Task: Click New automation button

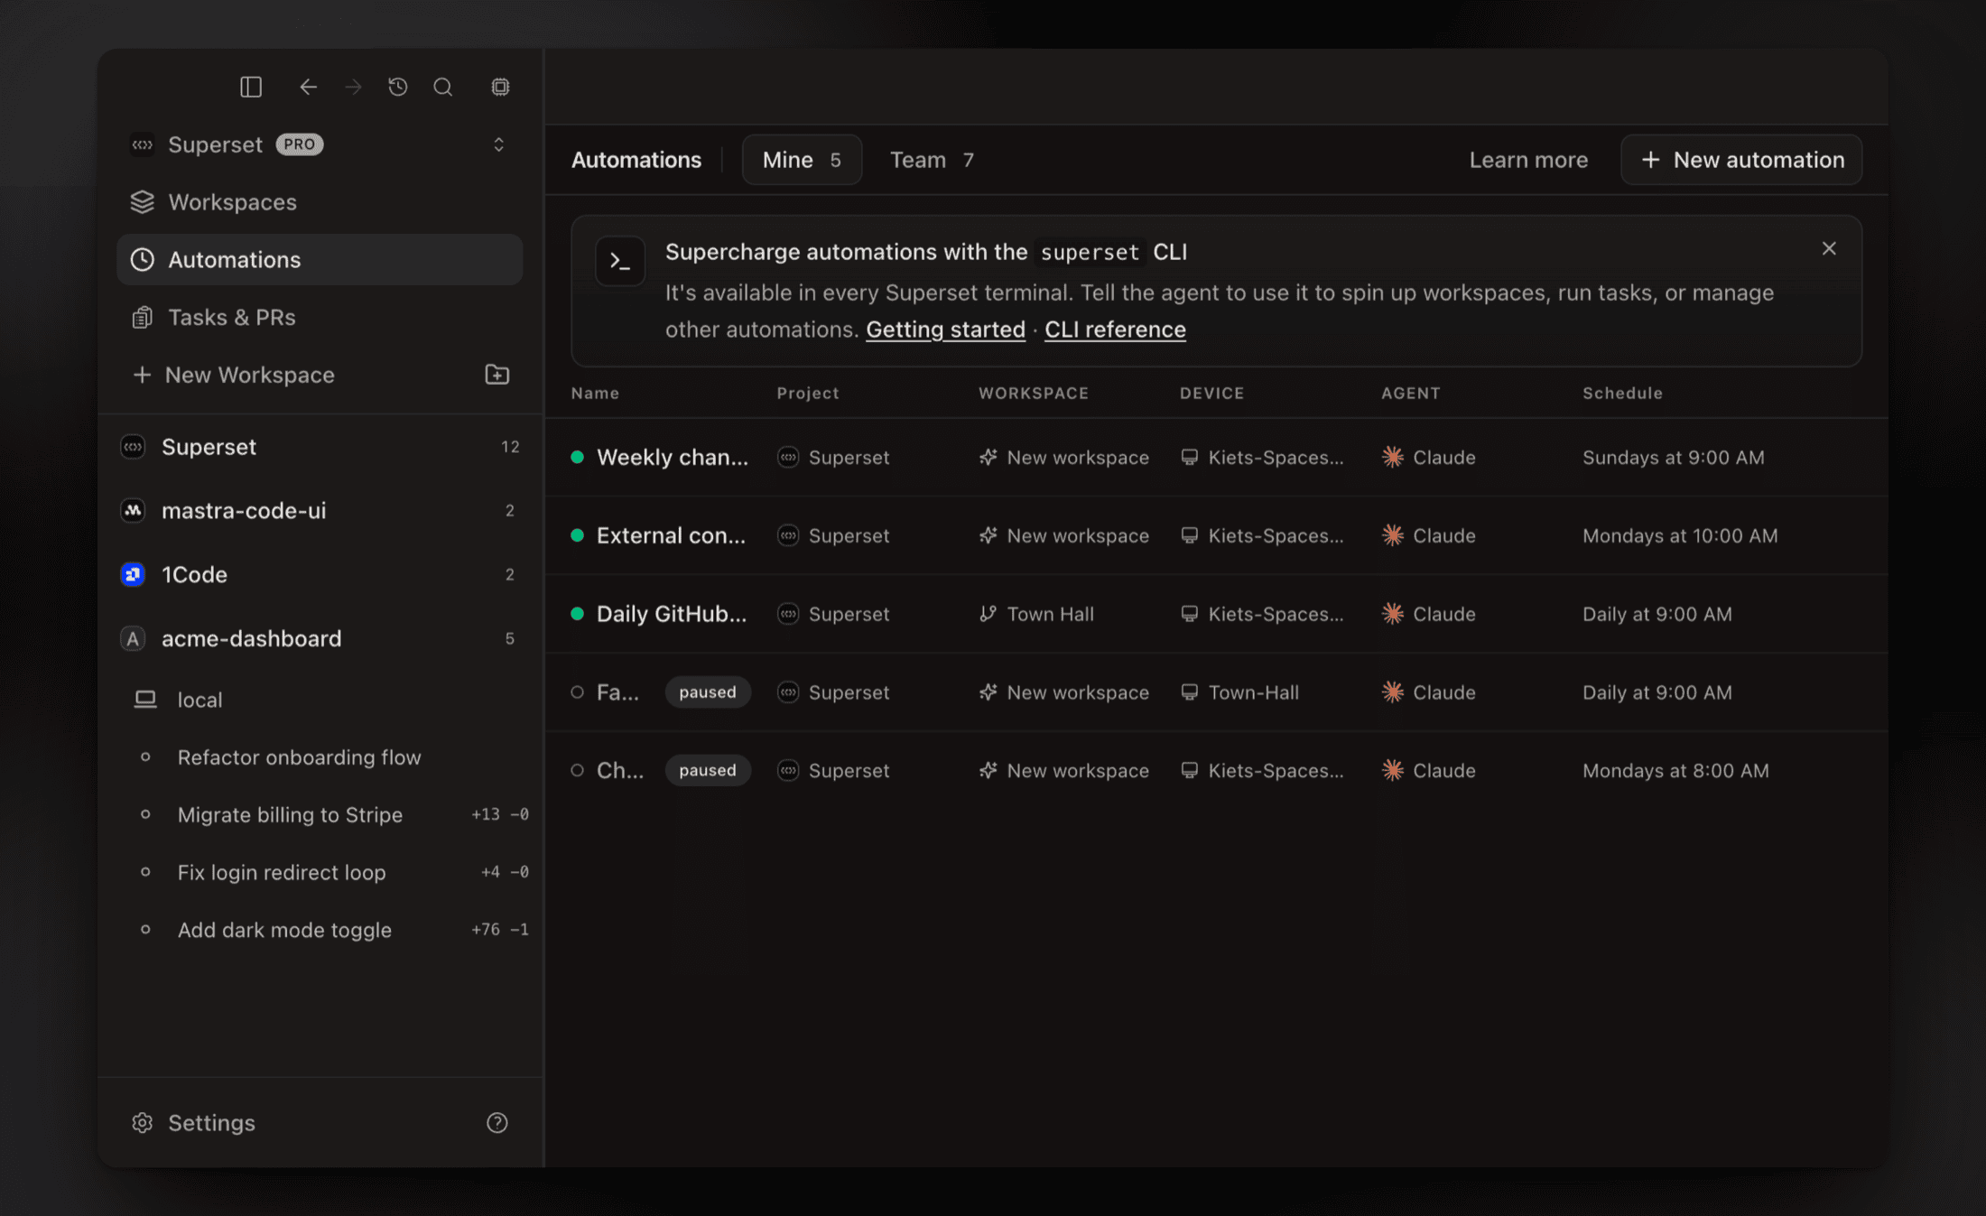Action: (x=1741, y=160)
